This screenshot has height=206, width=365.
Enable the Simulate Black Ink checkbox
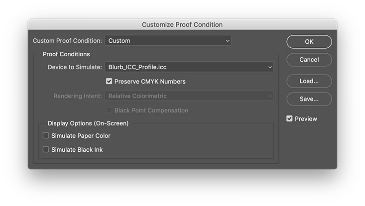46,149
